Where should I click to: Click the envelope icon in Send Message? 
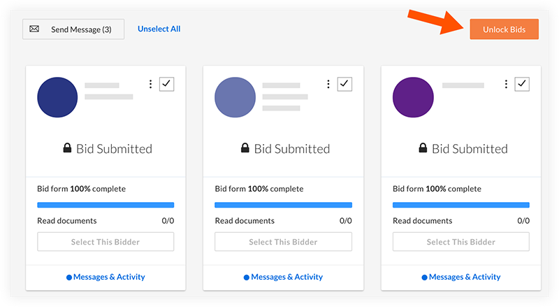pyautogui.click(x=34, y=29)
